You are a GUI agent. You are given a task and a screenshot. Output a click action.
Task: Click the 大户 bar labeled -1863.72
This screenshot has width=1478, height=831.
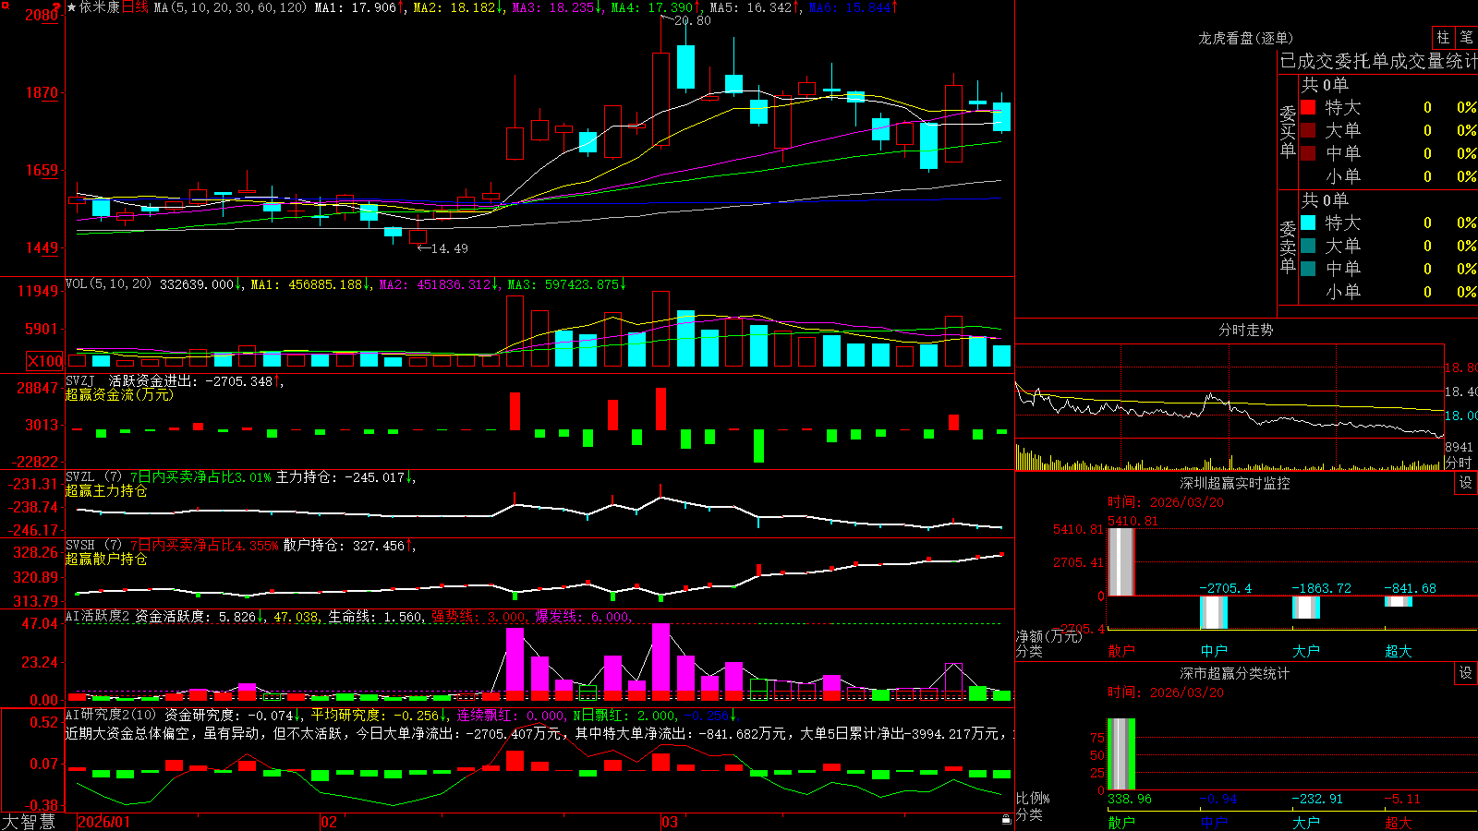(1306, 607)
